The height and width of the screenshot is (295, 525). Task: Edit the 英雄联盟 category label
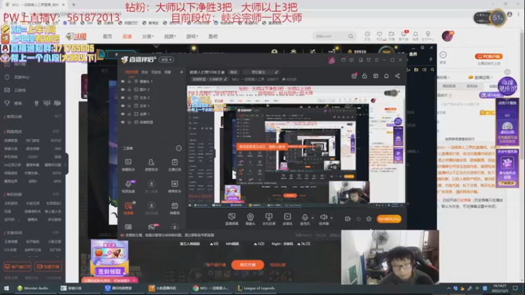209,79
